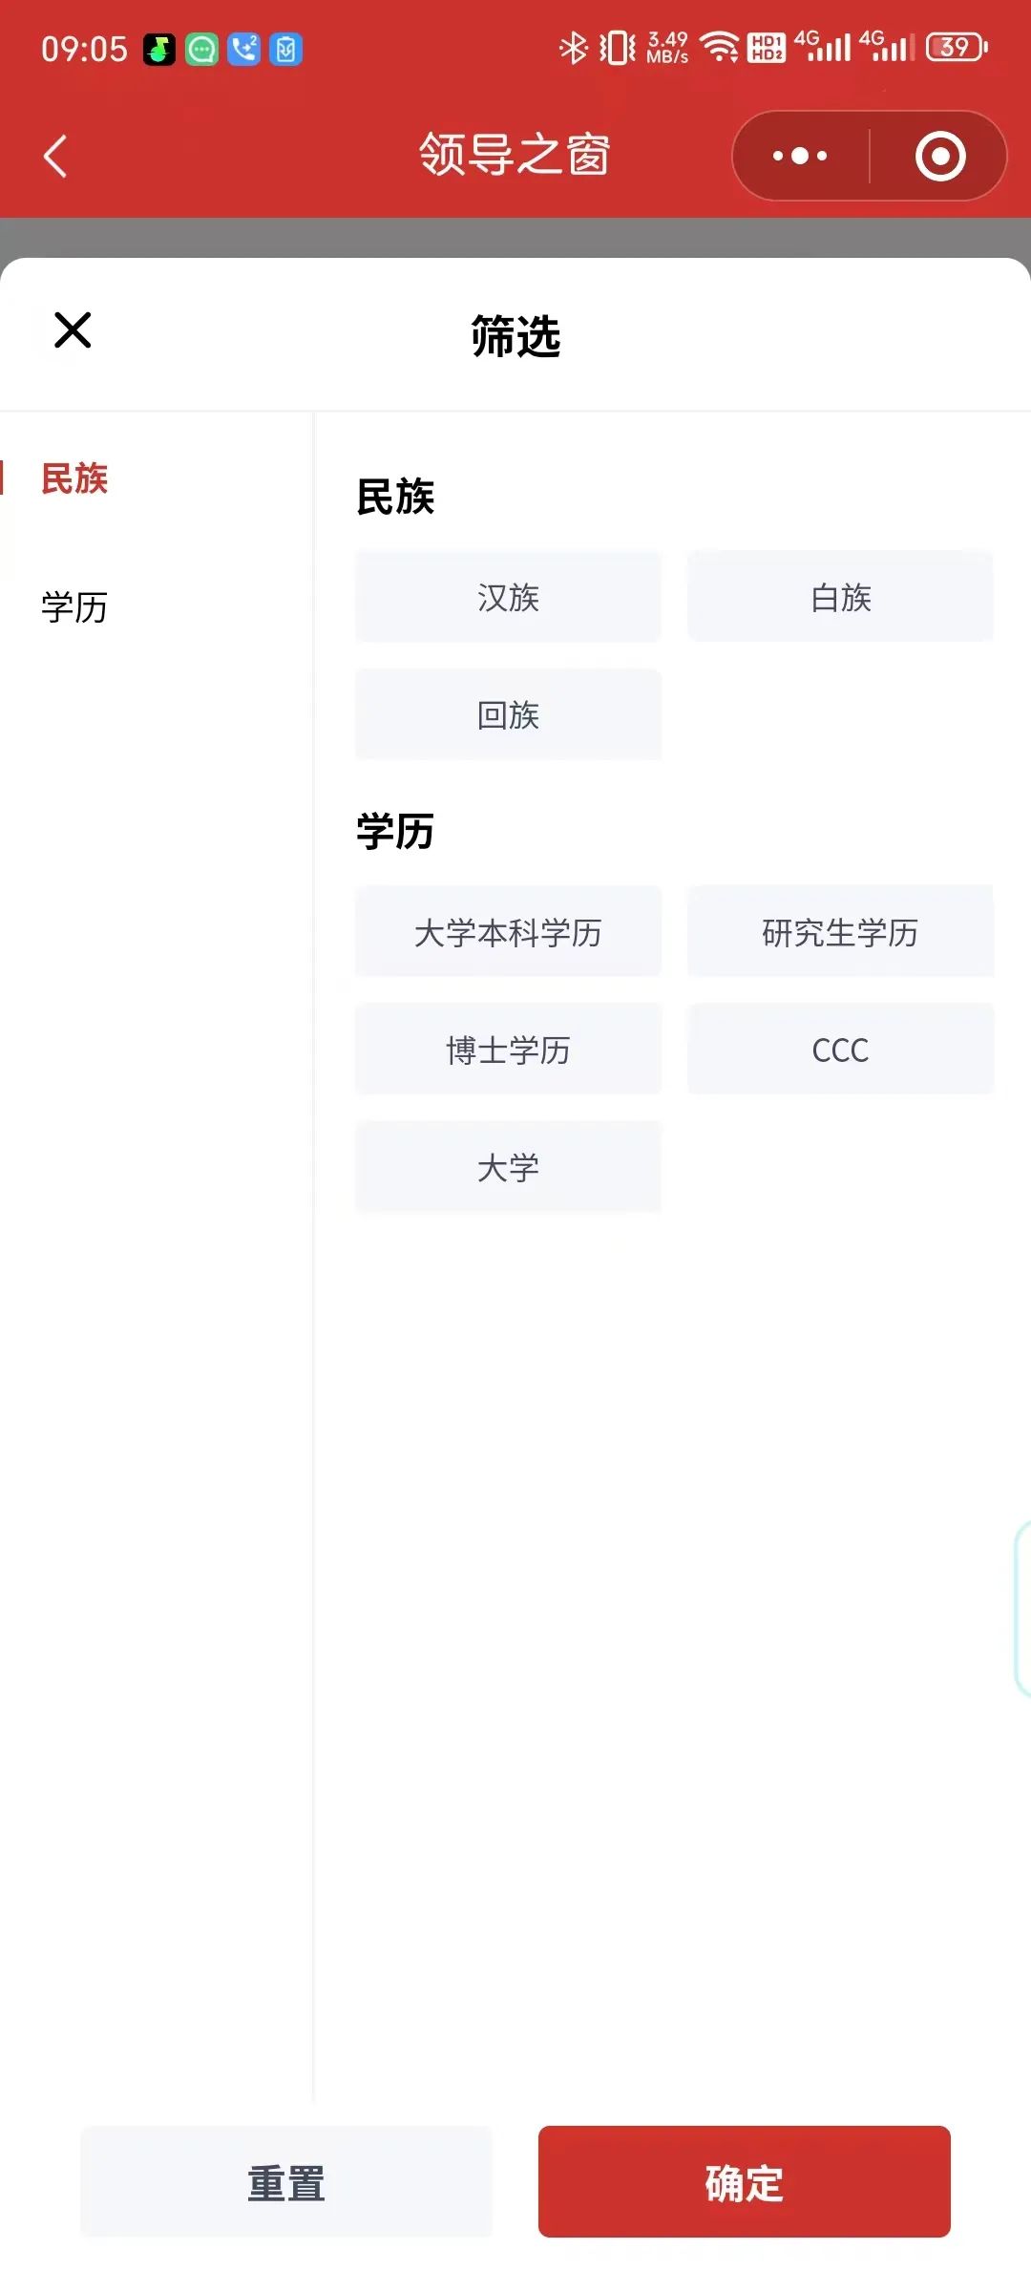The width and height of the screenshot is (1031, 2292).
Task: Confirm filters with the 确定 button
Action: 744,2183
